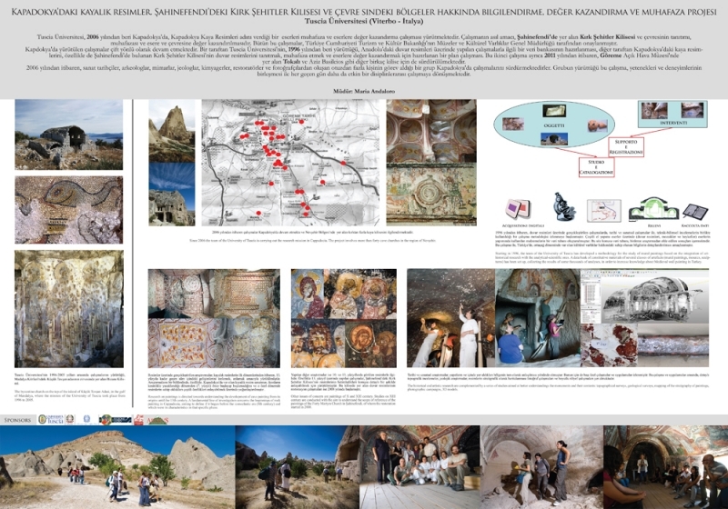Click the tablet icon above Raccolta Dati

694,211
